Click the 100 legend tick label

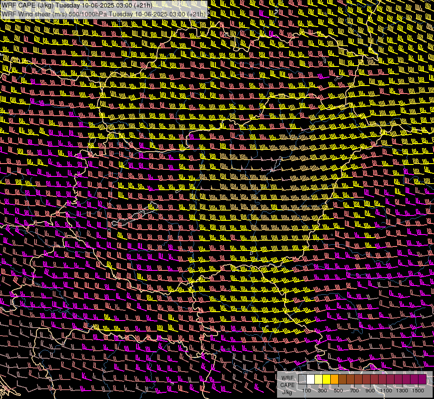[x=306, y=391]
